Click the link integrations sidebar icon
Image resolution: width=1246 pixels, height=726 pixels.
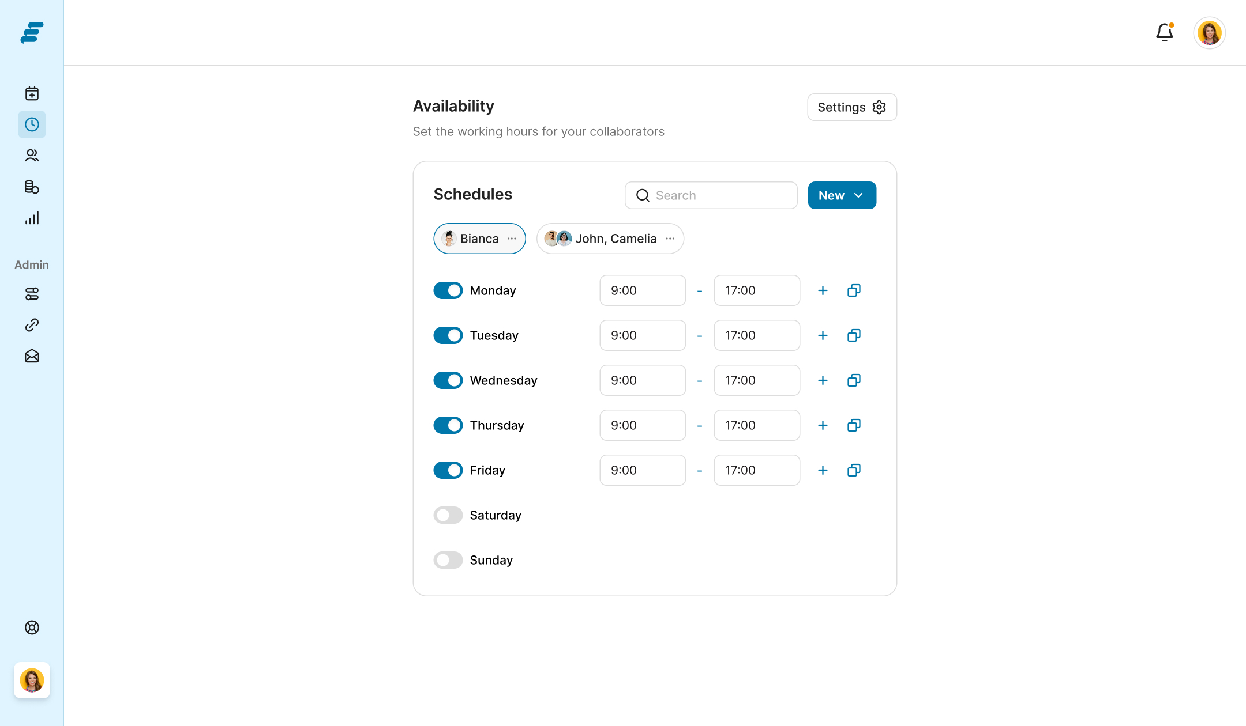[32, 325]
